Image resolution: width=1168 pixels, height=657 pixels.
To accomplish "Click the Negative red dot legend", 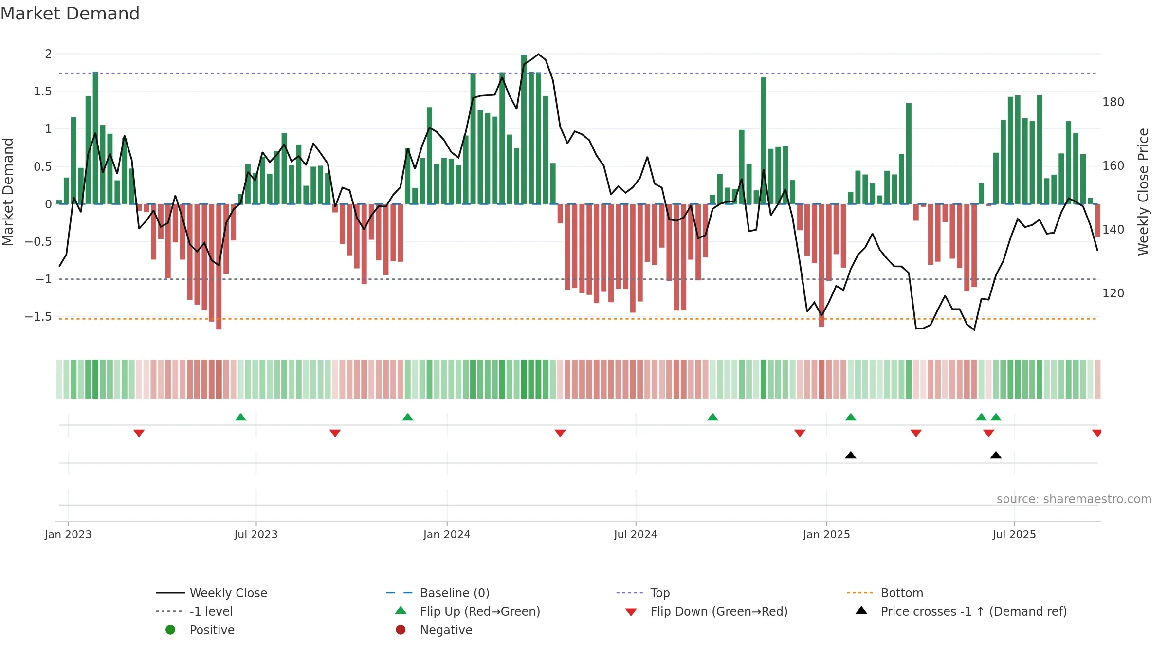I will tap(401, 630).
